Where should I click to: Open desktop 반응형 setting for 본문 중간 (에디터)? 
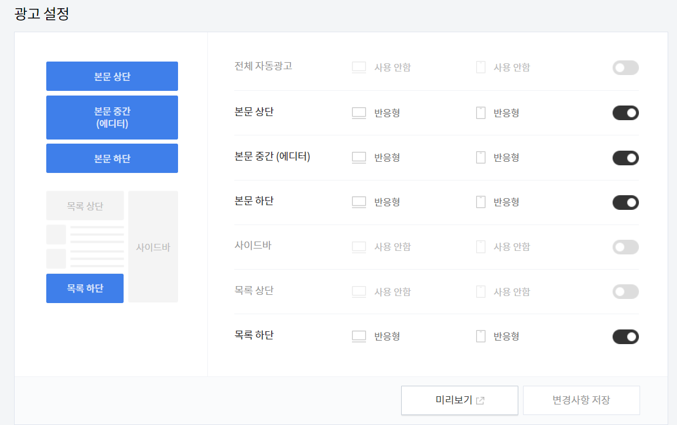[387, 157]
